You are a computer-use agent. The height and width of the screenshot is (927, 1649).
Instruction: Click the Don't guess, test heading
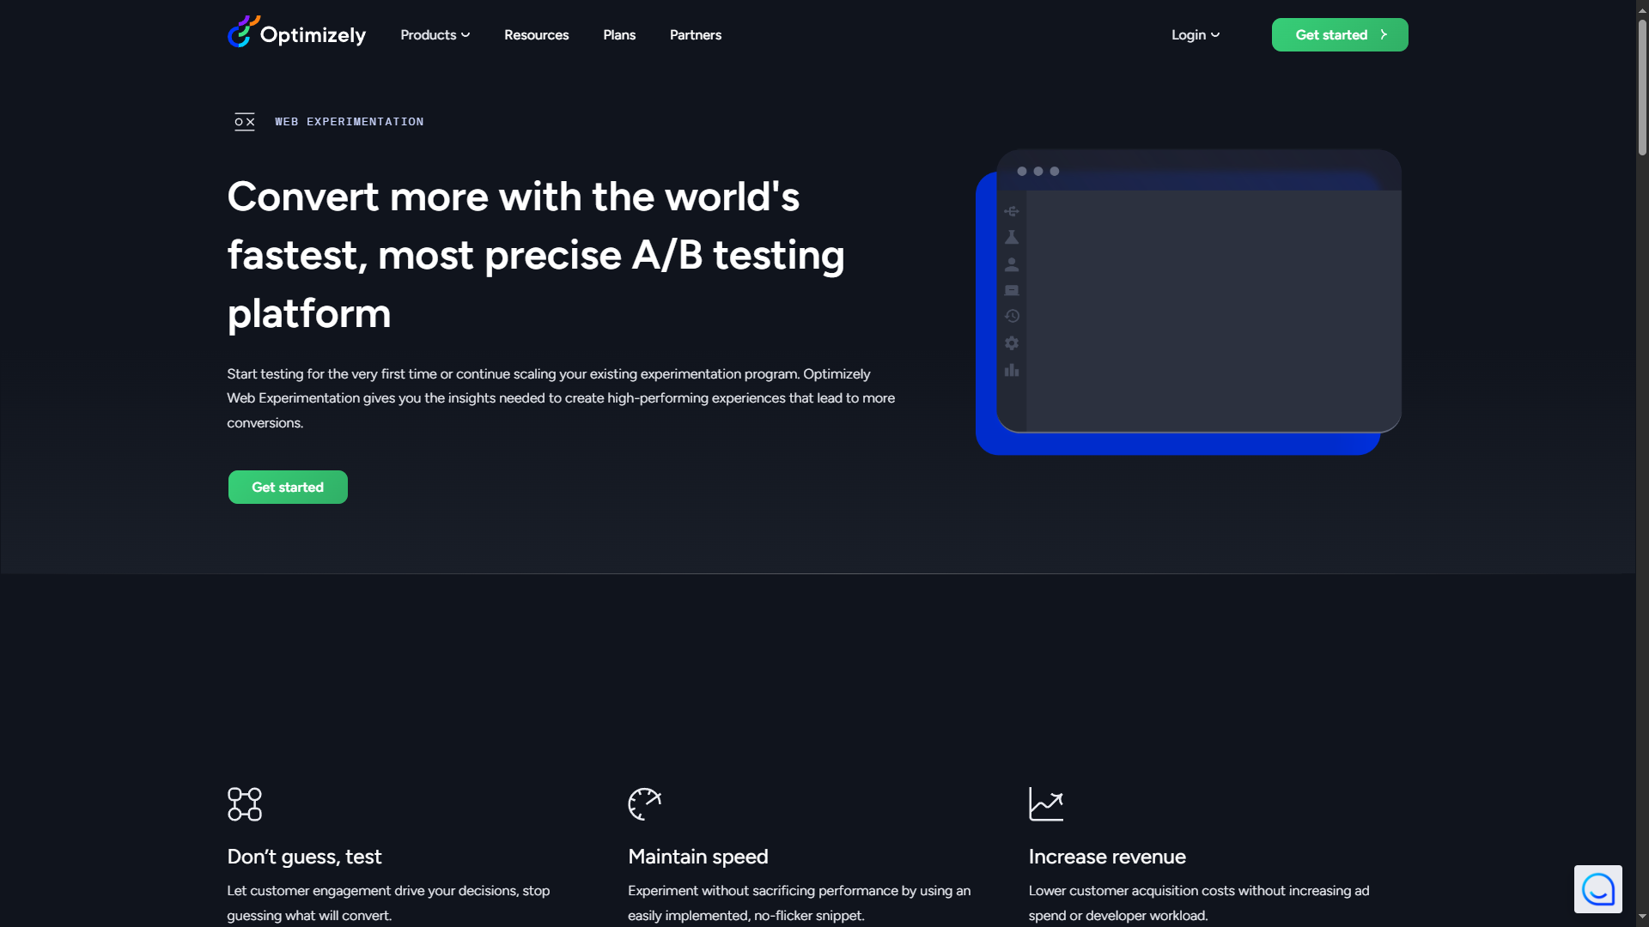304,857
